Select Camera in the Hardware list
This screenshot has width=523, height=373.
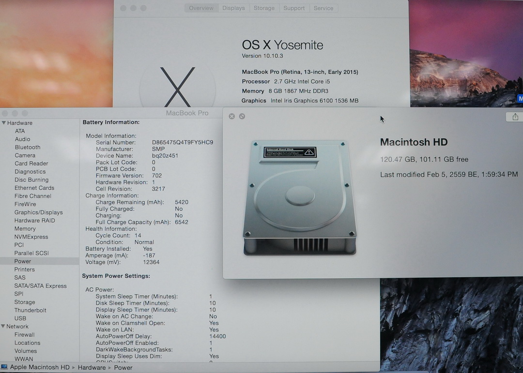click(25, 155)
